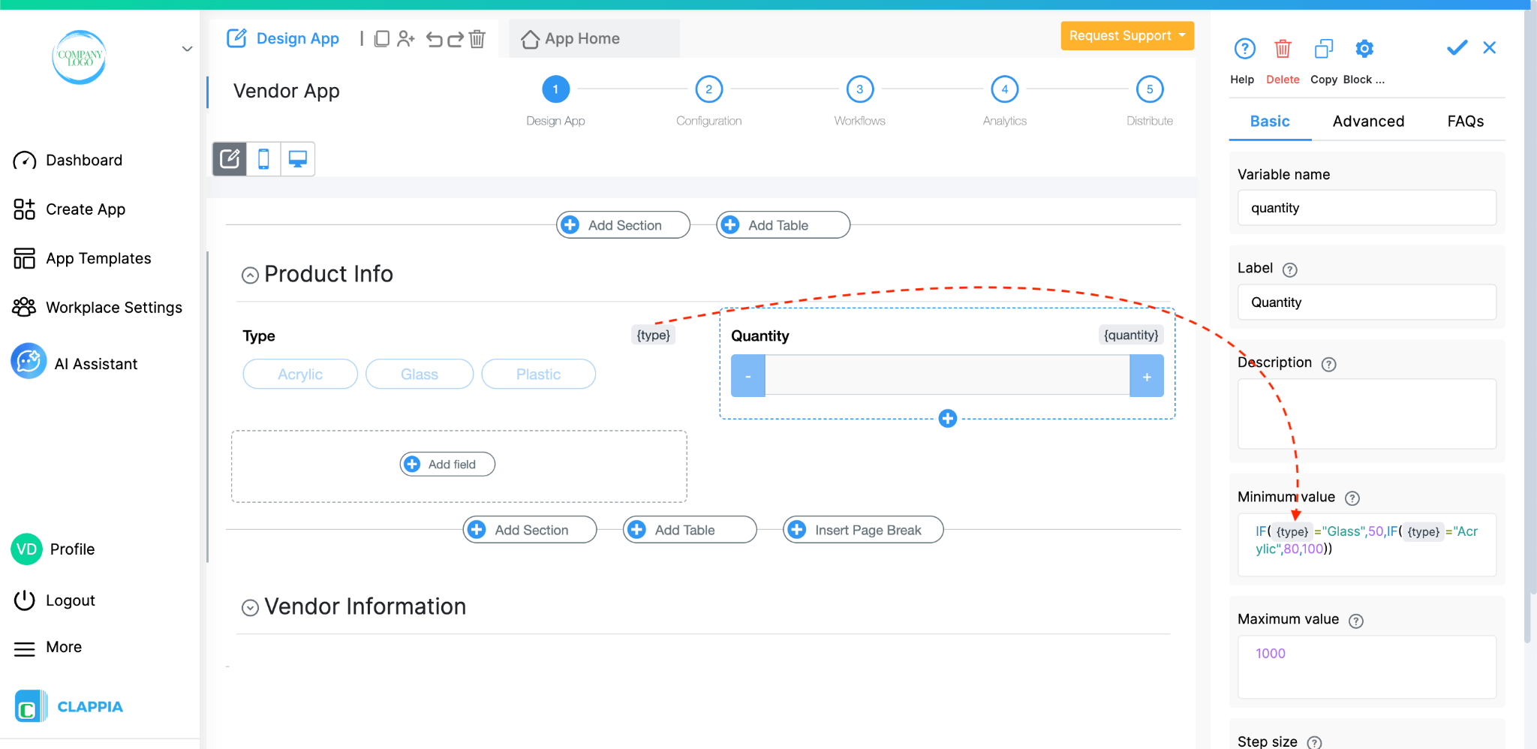Image resolution: width=1537 pixels, height=749 pixels.
Task: Open App Home
Action: point(570,38)
